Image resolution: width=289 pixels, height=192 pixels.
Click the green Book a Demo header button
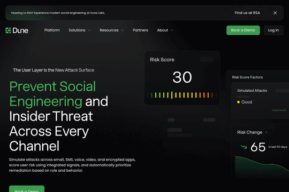pyautogui.click(x=243, y=30)
